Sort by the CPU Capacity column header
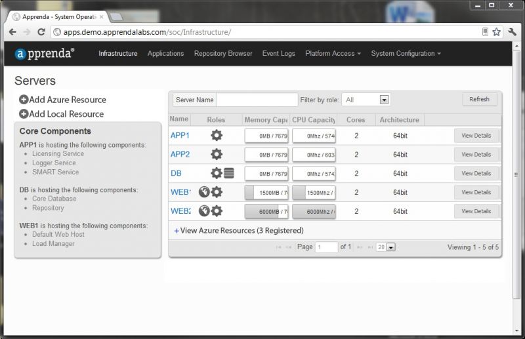The image size is (525, 339). 314,120
